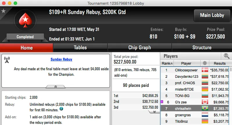Click the purple marker beside G's zee
This screenshot has width=232, height=125.
click(x=162, y=102)
